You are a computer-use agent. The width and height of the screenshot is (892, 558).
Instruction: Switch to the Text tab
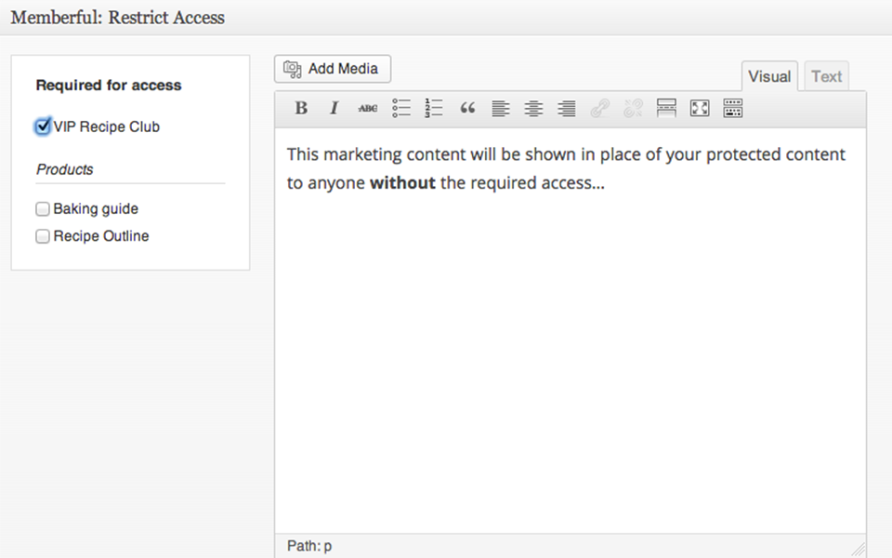coord(826,76)
